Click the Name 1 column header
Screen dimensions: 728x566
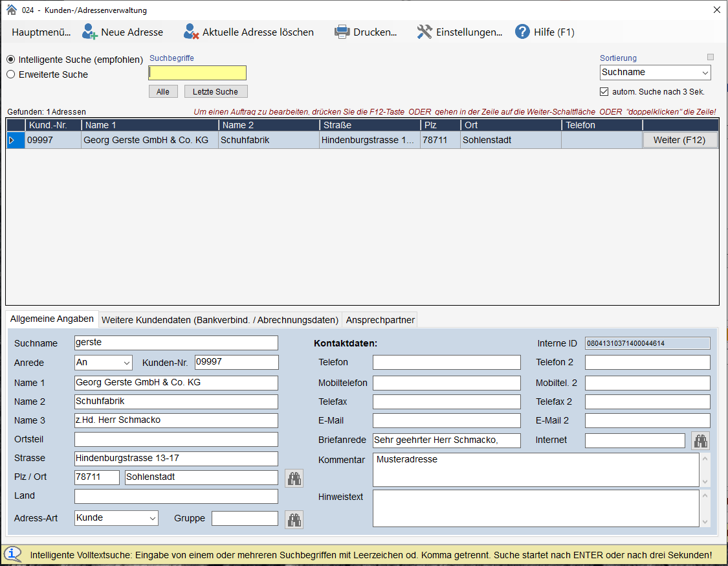149,125
